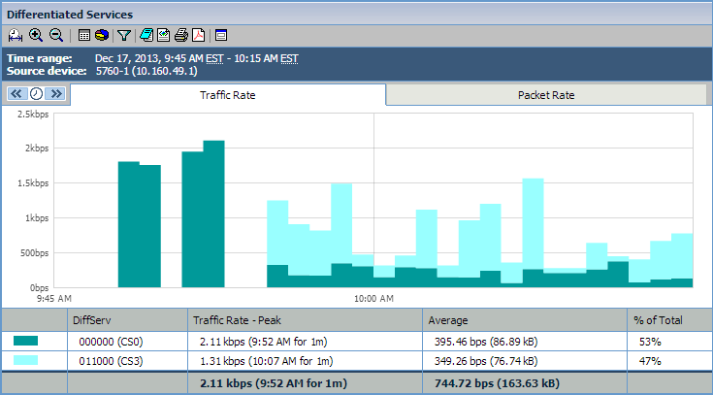This screenshot has height=395, width=713.
Task: Open the table view icon
Action: 84,35
